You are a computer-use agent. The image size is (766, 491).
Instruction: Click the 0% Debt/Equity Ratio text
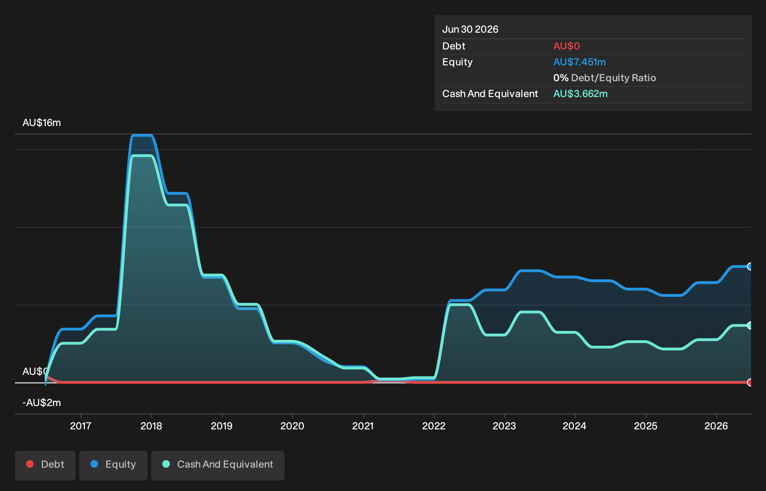pyautogui.click(x=605, y=78)
